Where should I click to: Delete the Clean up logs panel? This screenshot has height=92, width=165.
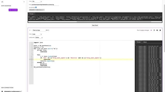tap(160, 30)
